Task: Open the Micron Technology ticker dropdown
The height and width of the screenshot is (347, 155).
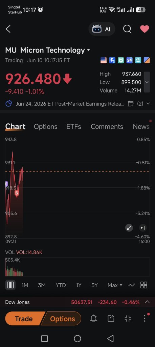Action: pyautogui.click(x=89, y=50)
